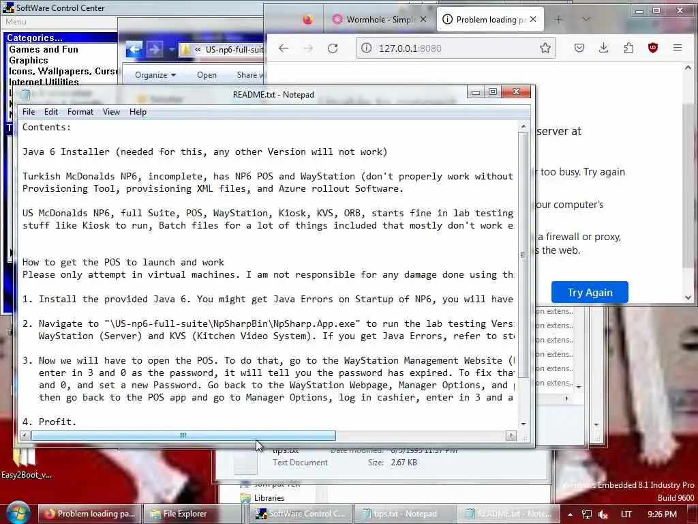Click SoftWare Control Center title icon
This screenshot has width=698, height=524.
pyautogui.click(x=8, y=8)
